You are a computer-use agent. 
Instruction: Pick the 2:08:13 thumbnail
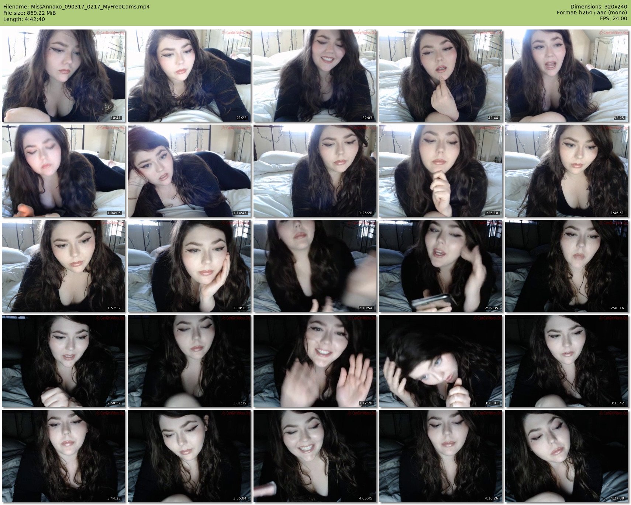pyautogui.click(x=189, y=266)
